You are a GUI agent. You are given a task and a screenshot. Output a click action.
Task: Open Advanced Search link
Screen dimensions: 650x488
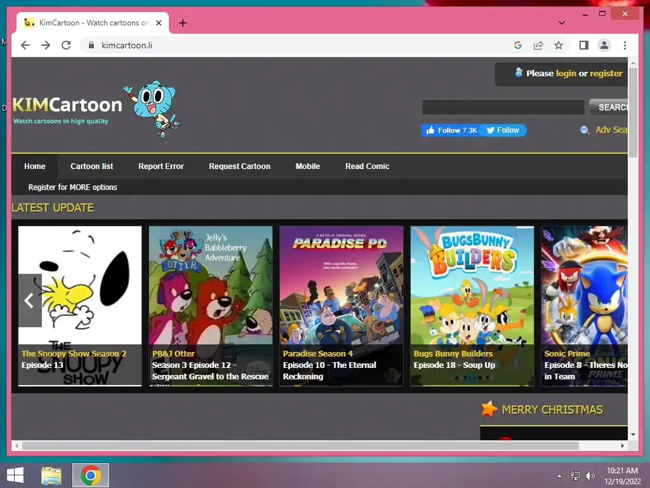click(x=611, y=130)
